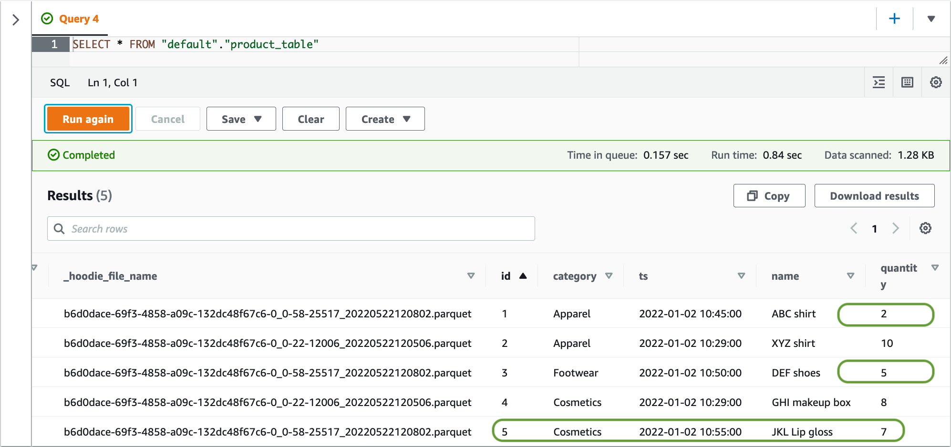Sort by the _hoodie_file_name column arrow
Screen dimensions: 951x447
click(x=471, y=276)
